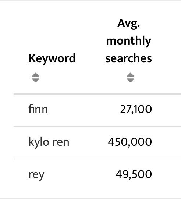
Task: Click divider between finn and kylo ren
Action: click(97, 127)
